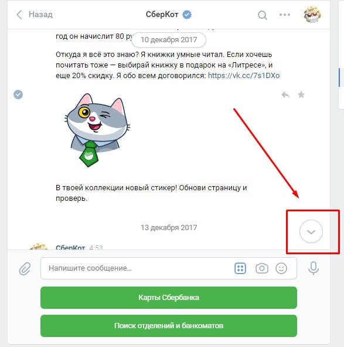Open the СберКот avatar in header
This screenshot has height=347, width=344.
click(312, 15)
